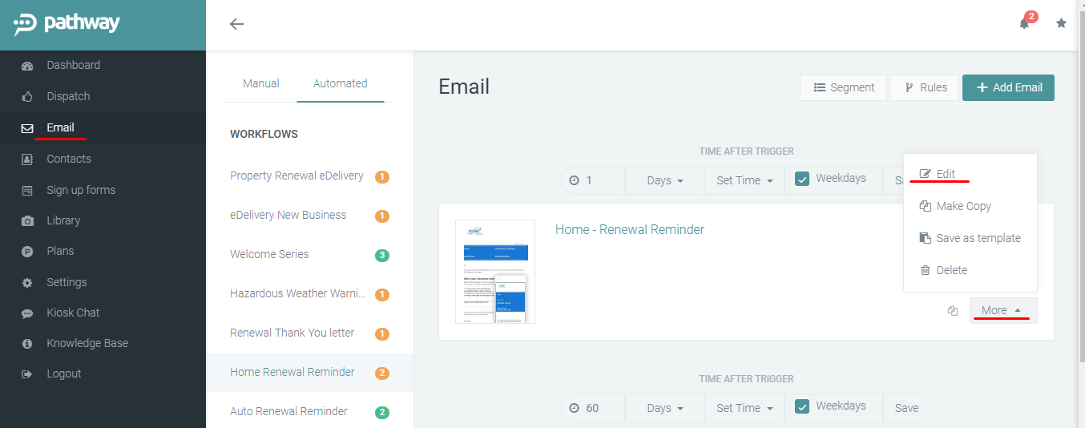Image resolution: width=1085 pixels, height=428 pixels.
Task: Expand the Days dropdown for first trigger
Action: click(664, 180)
